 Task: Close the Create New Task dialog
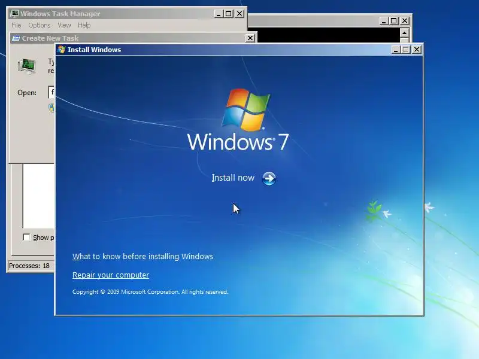pyautogui.click(x=250, y=38)
